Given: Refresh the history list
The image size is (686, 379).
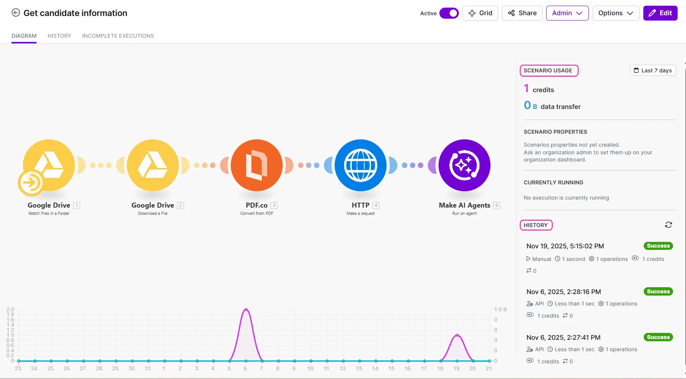Looking at the screenshot, I should tap(668, 225).
